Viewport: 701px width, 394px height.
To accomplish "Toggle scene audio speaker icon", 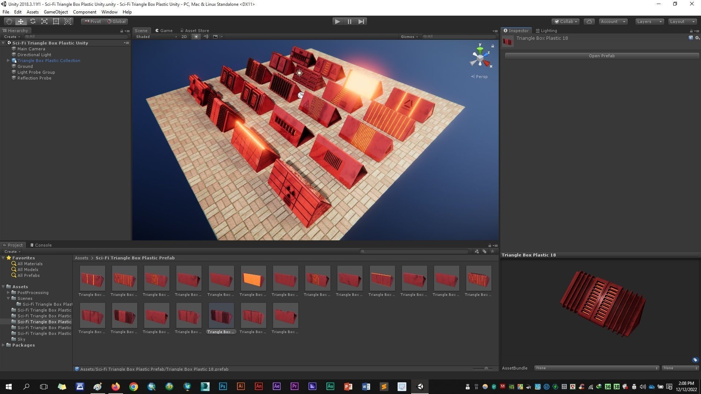I will (x=206, y=36).
